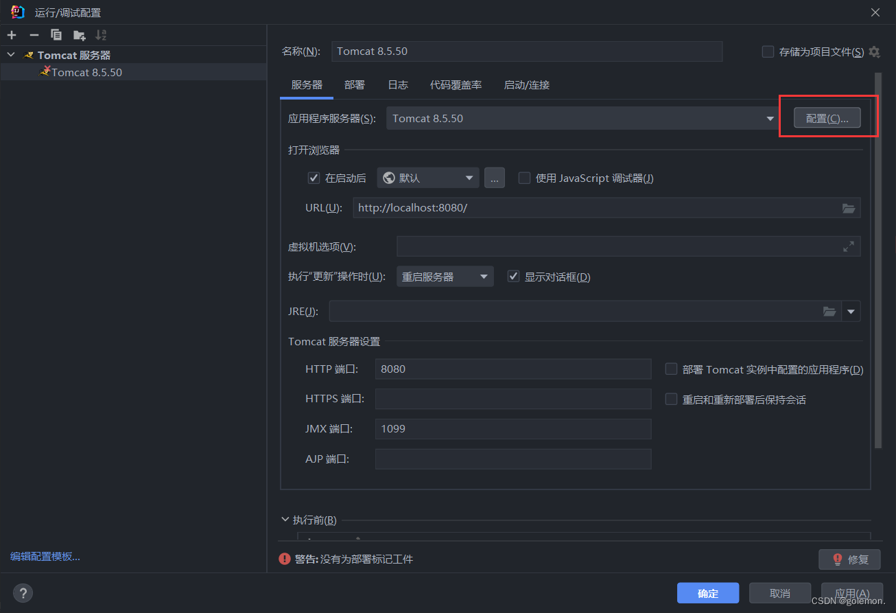Add a new run configuration
This screenshot has height=613, width=896.
[x=12, y=35]
